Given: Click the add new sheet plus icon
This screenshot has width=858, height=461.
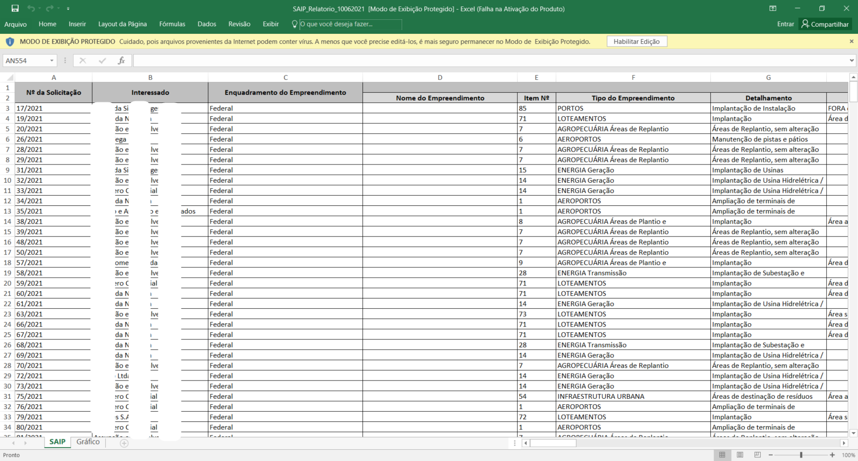Looking at the screenshot, I should [x=124, y=443].
